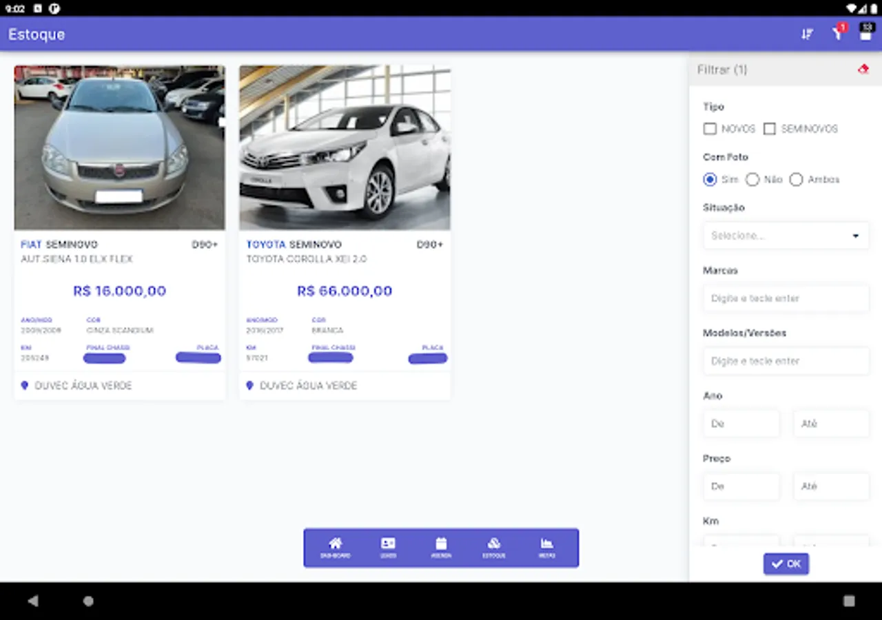This screenshot has width=882, height=620.
Task: Open the Fiat Siena car photo
Action: (x=119, y=147)
